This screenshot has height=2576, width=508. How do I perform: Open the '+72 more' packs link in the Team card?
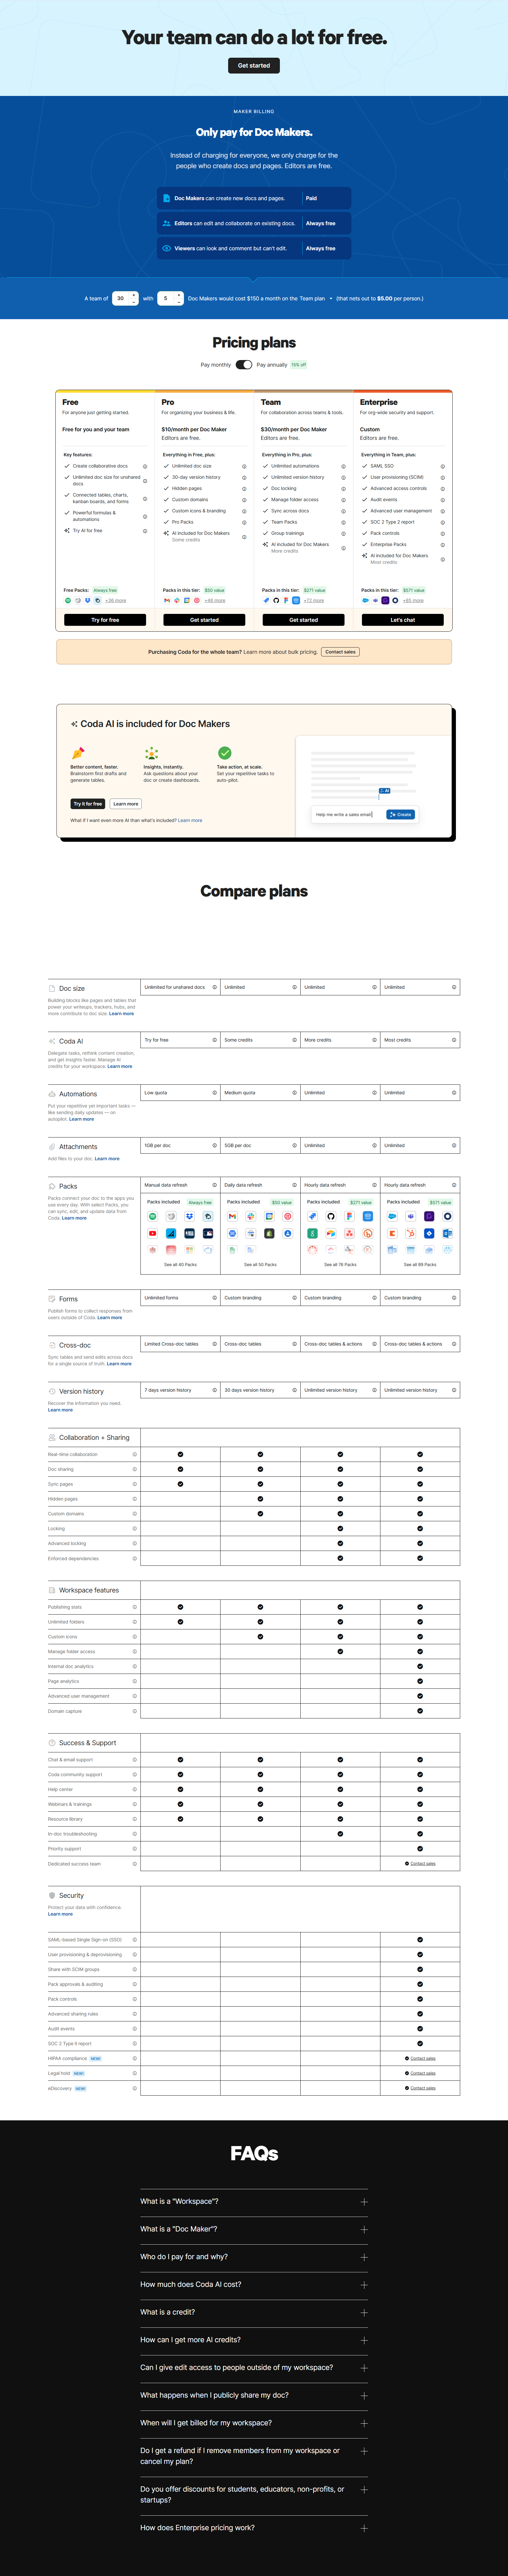(x=314, y=601)
